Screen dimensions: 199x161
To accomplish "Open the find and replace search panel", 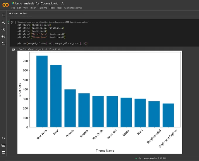I will click(3, 22).
